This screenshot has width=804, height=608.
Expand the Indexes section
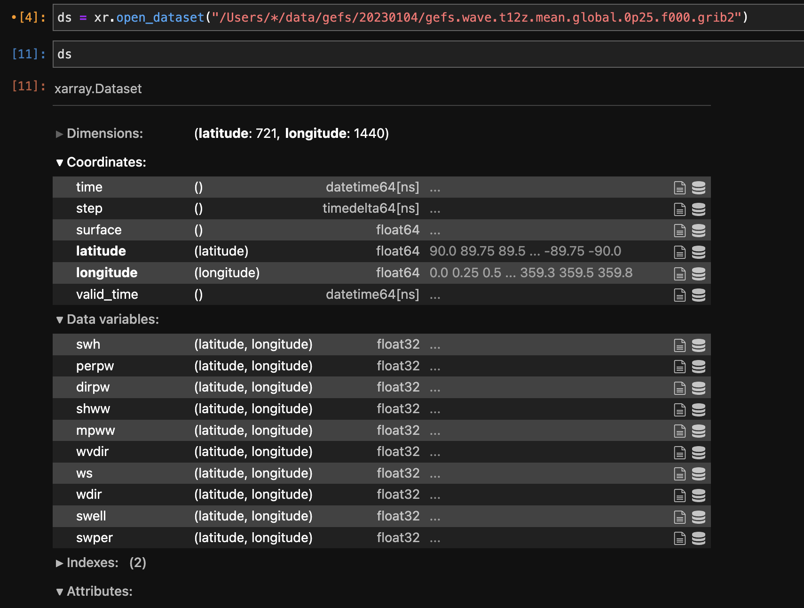(x=60, y=562)
